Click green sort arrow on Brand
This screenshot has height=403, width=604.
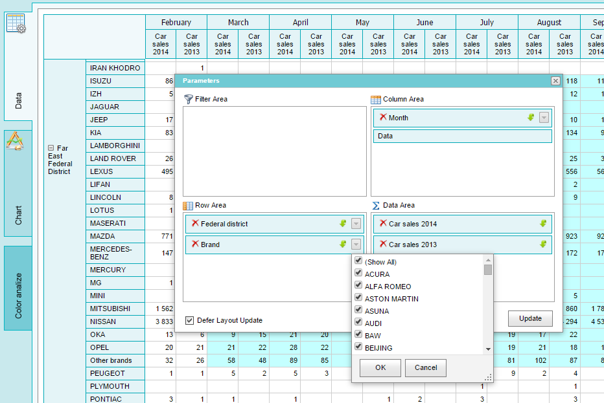point(343,244)
